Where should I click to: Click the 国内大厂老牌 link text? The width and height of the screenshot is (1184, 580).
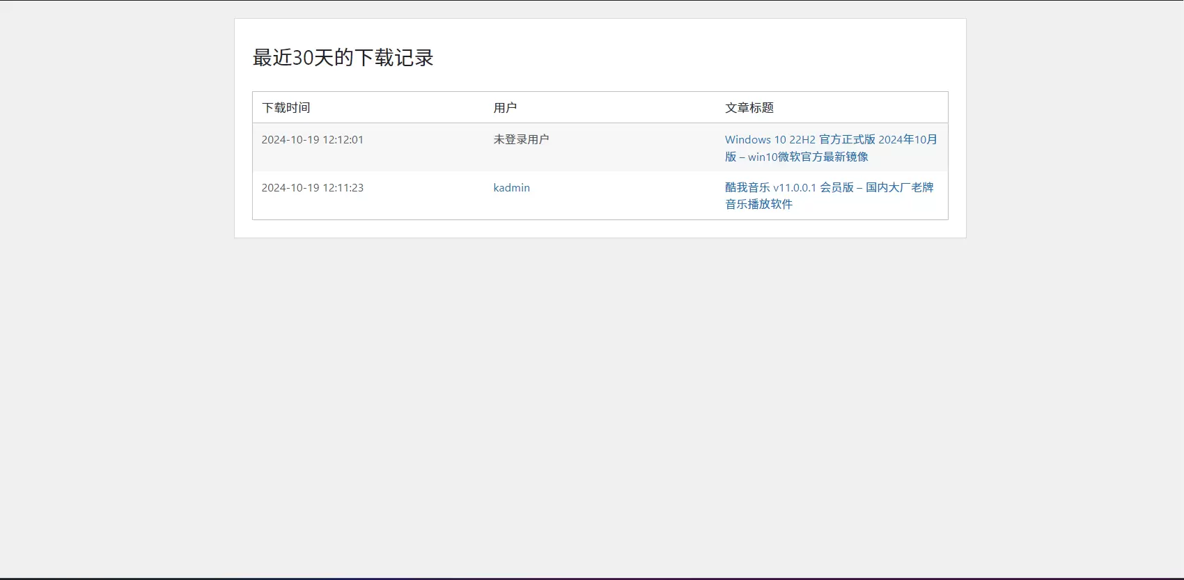pyautogui.click(x=899, y=187)
